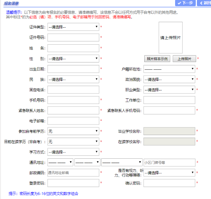Open the third 通讯地址 district dropdown
The image size is (211, 199).
[x=122, y=162]
